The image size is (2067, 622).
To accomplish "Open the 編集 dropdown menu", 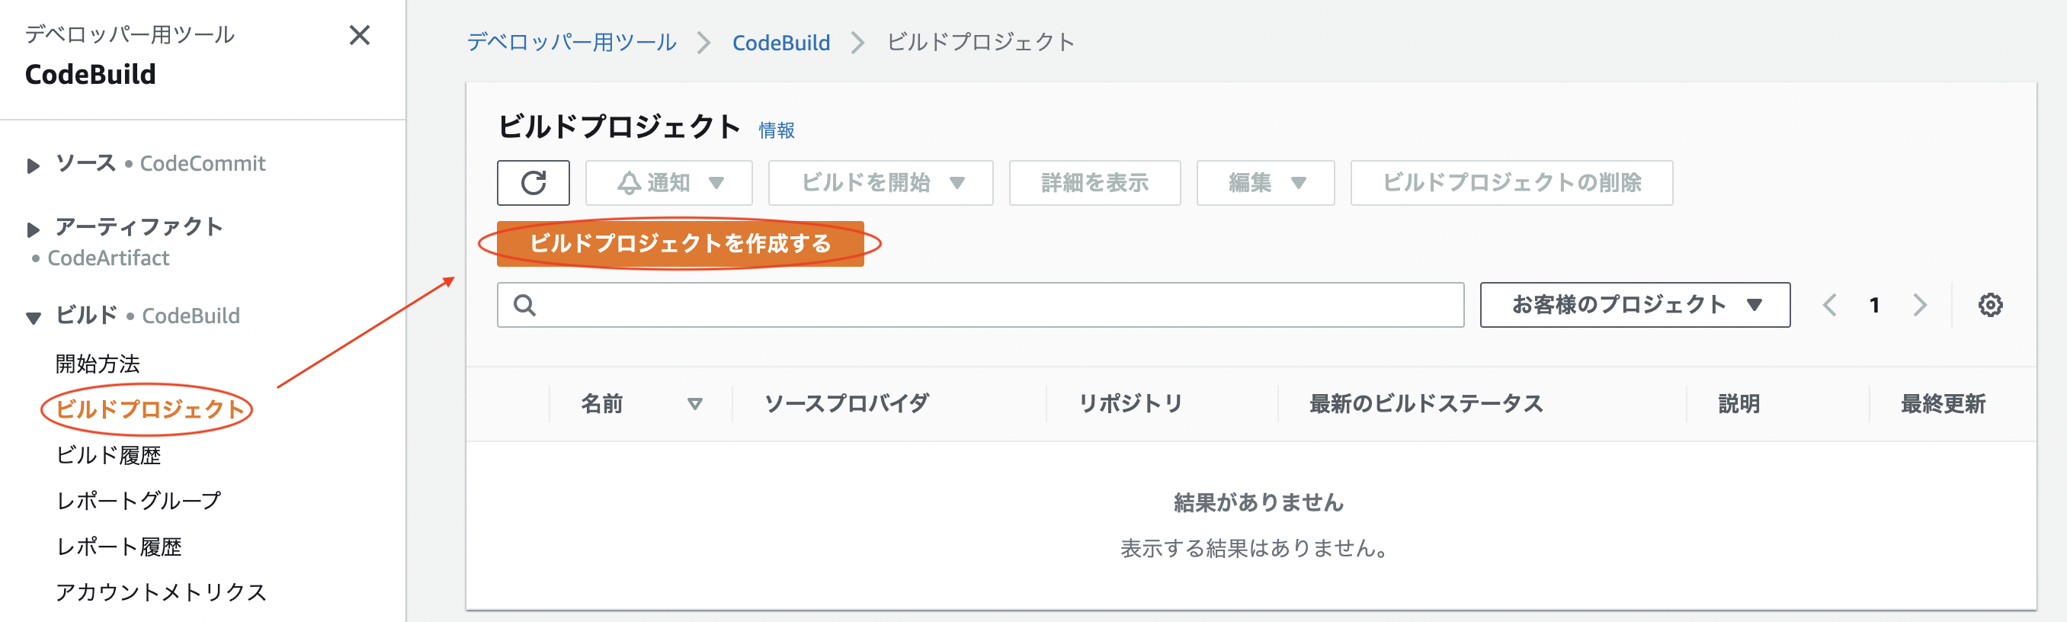I will point(1264,182).
